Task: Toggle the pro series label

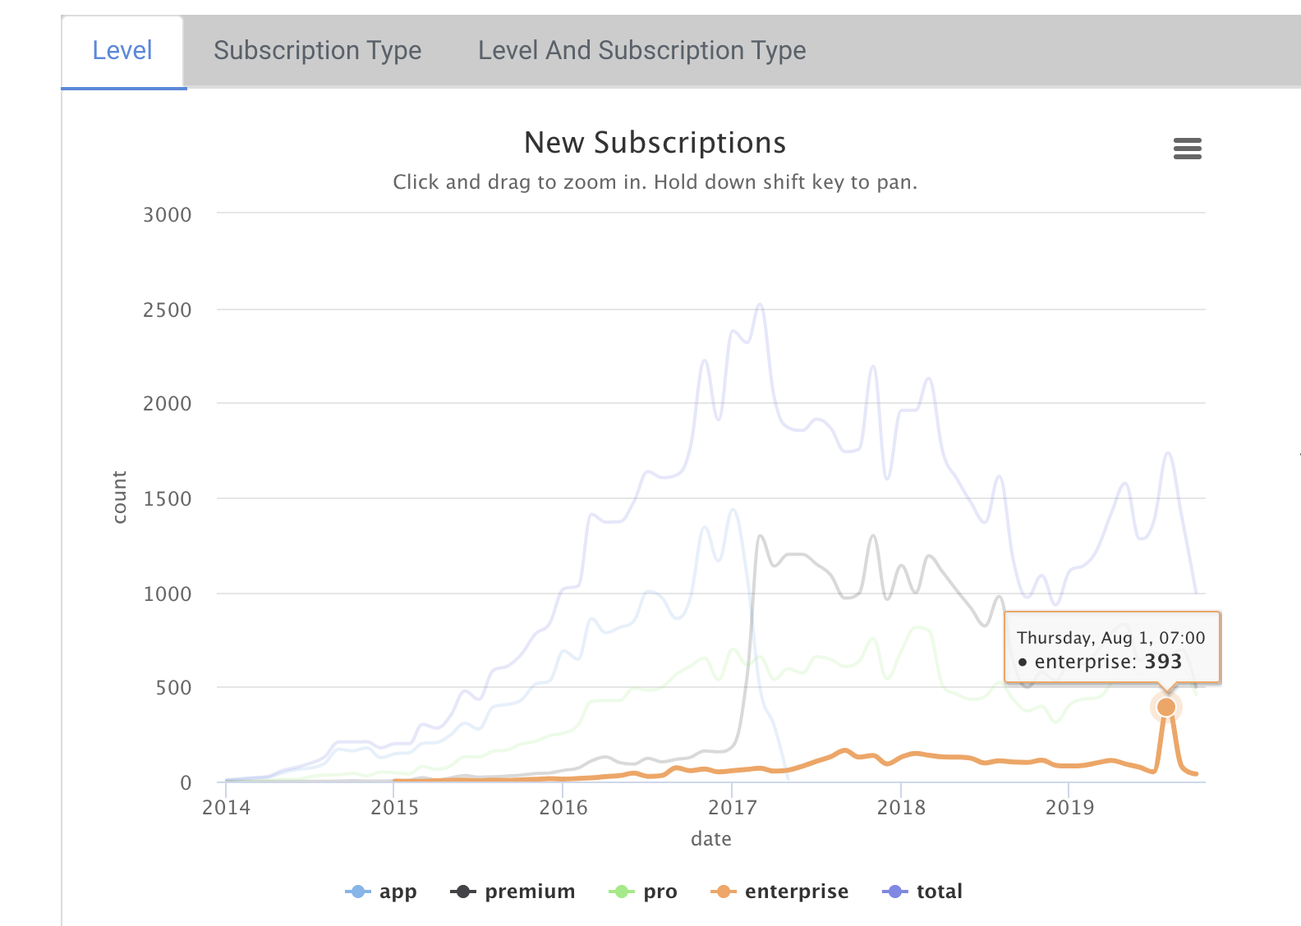Action: click(660, 892)
